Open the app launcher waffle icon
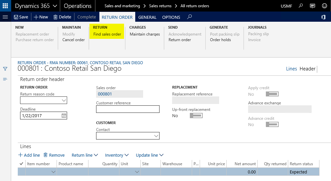 click(x=5, y=6)
